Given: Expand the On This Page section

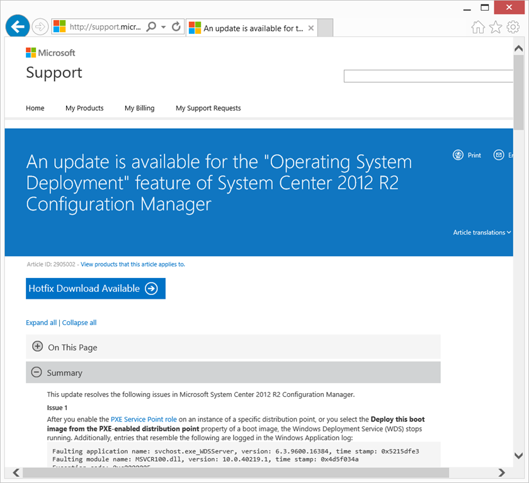Looking at the screenshot, I should [38, 347].
